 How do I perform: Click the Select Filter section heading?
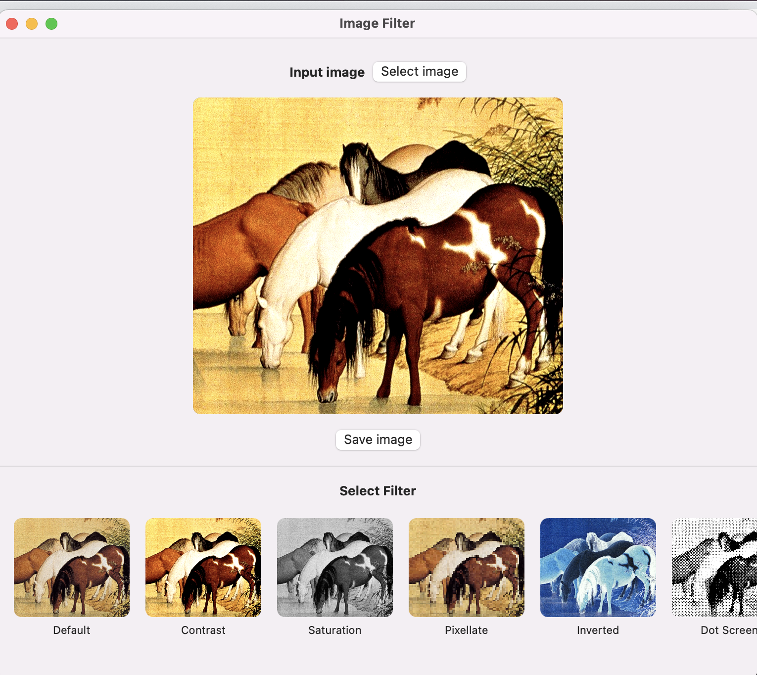coord(378,490)
